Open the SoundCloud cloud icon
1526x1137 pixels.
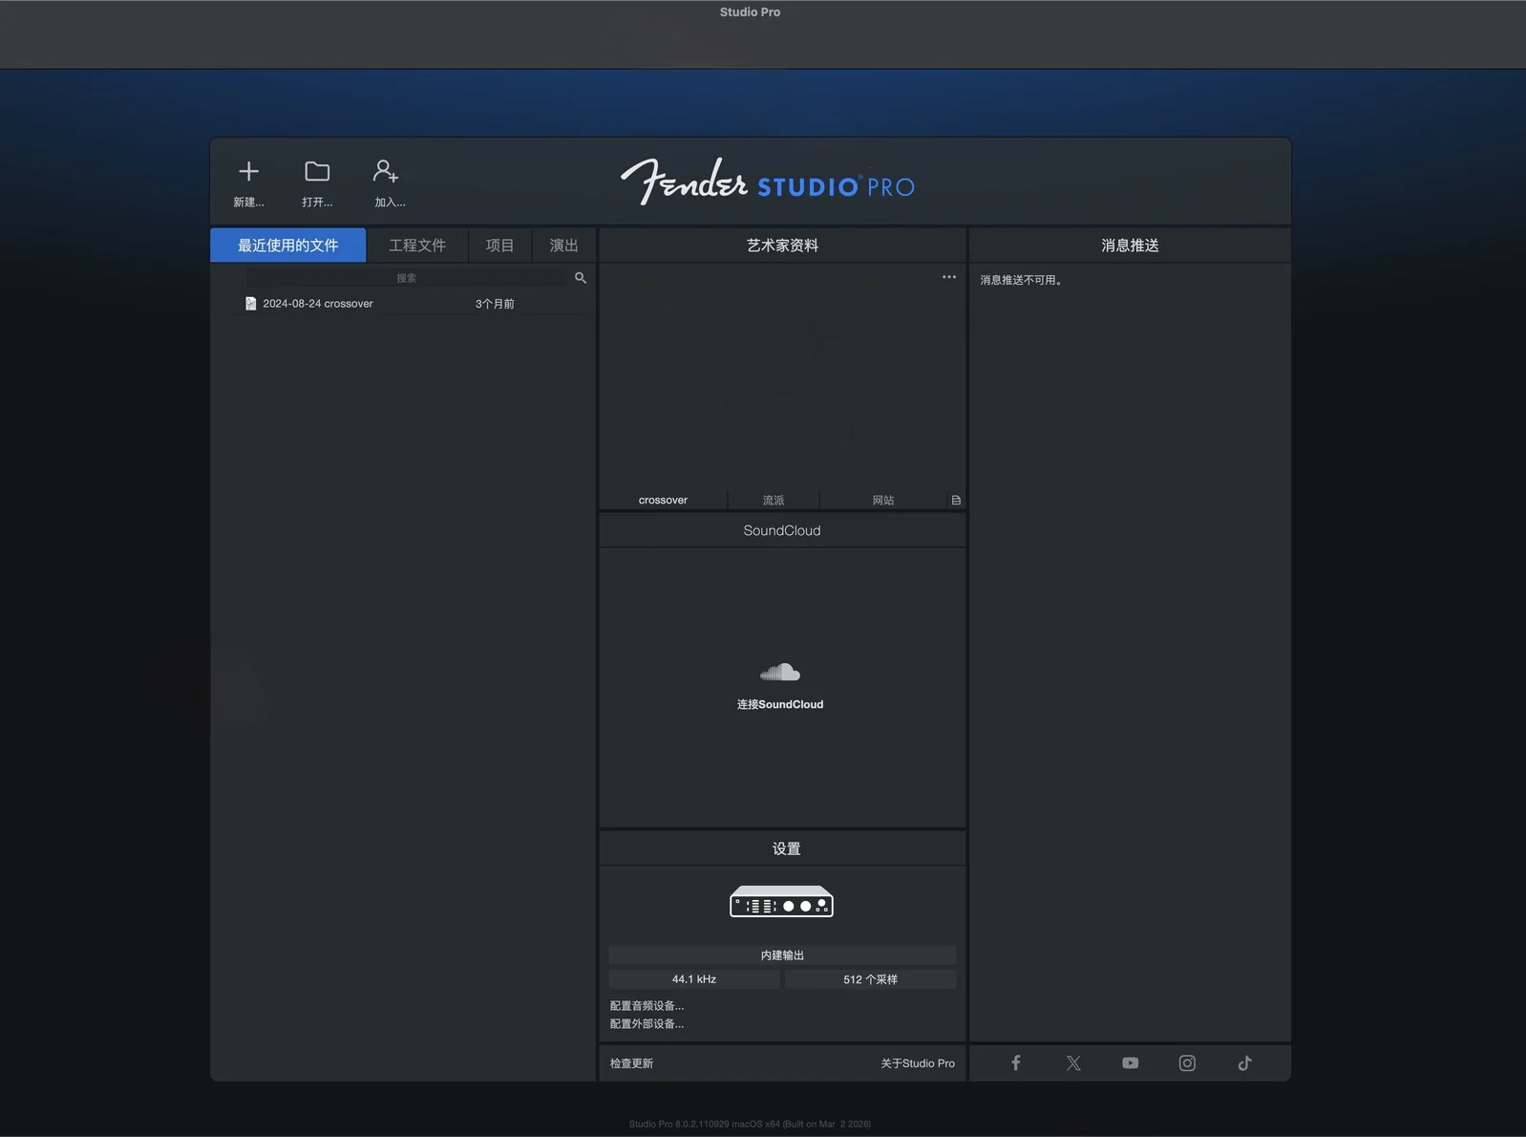point(780,673)
